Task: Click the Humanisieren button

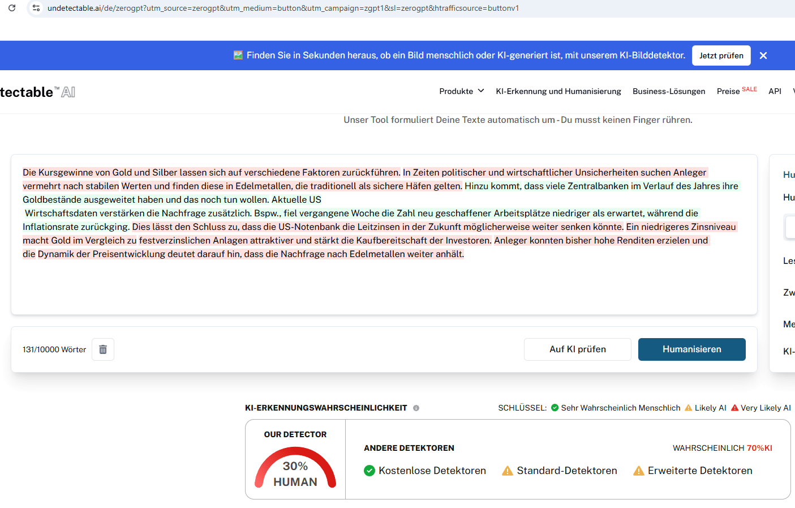Action: (691, 349)
